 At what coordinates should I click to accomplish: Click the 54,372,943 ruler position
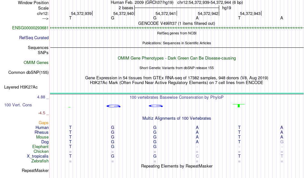coord(251,14)
